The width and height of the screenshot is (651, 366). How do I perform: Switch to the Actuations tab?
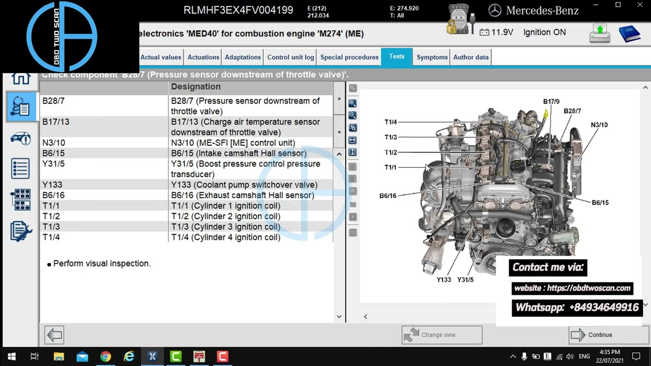203,57
